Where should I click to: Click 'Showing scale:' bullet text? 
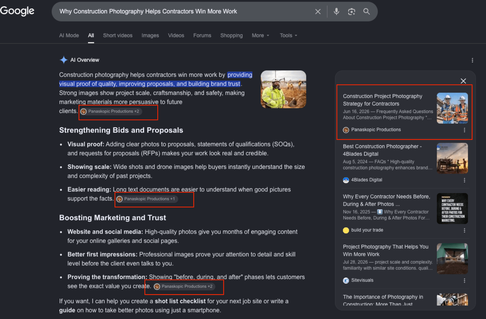(x=90, y=167)
